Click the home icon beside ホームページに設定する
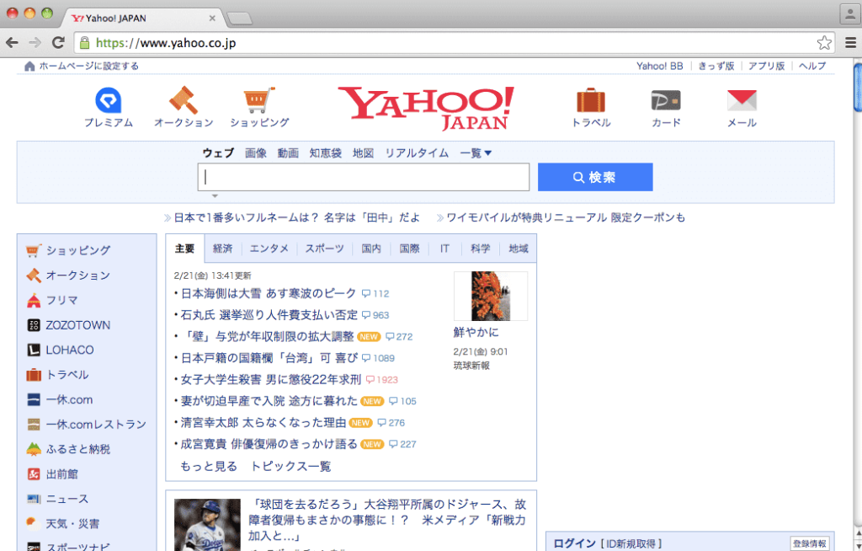This screenshot has height=551, width=862. click(29, 66)
